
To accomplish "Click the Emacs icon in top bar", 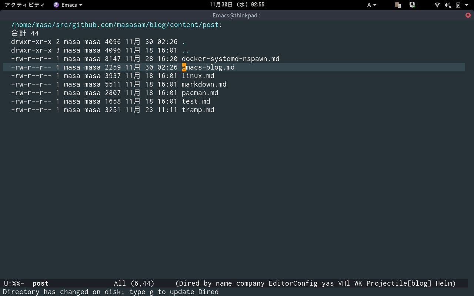I will click(x=56, y=5).
